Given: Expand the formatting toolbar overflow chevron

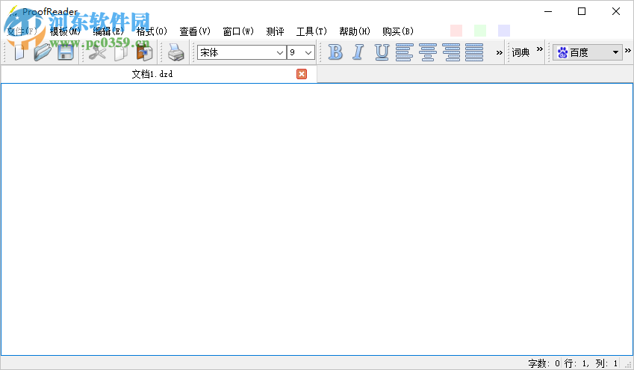Looking at the screenshot, I should 499,52.
